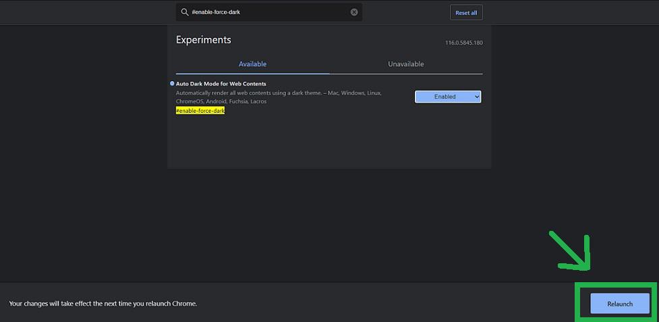Click the version number 116.0.5845.180

[463, 43]
